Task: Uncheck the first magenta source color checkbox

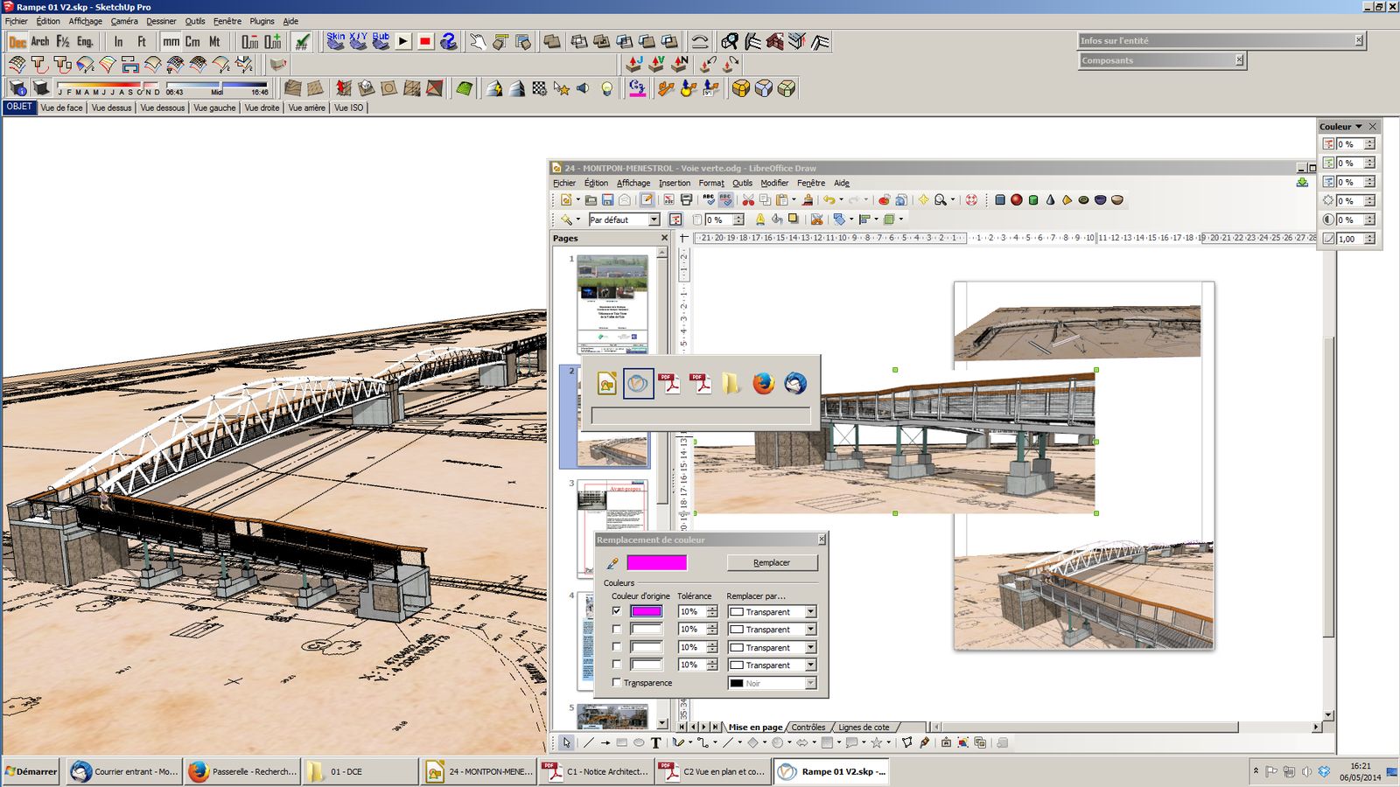Action: 617,611
